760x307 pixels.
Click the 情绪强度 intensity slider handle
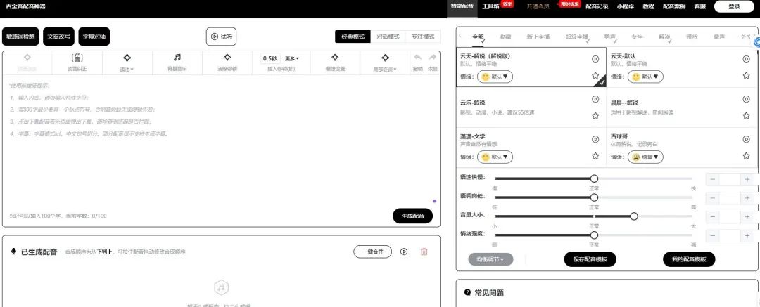(594, 235)
